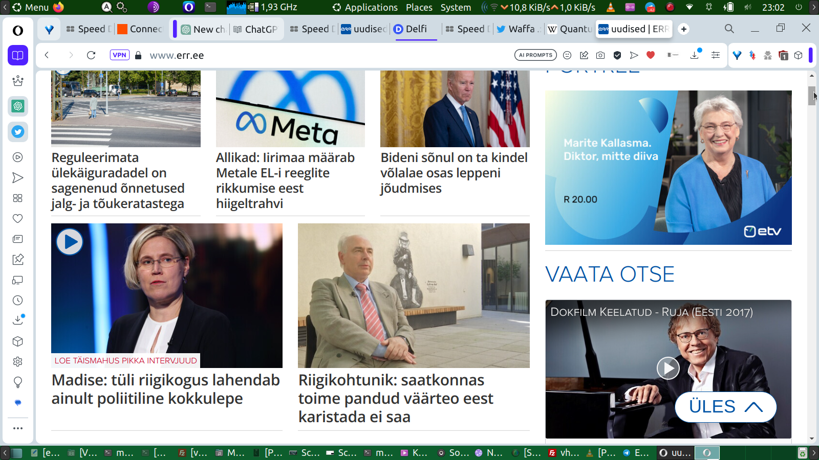Open the Opera main menu logo
819x460 pixels.
(18, 31)
